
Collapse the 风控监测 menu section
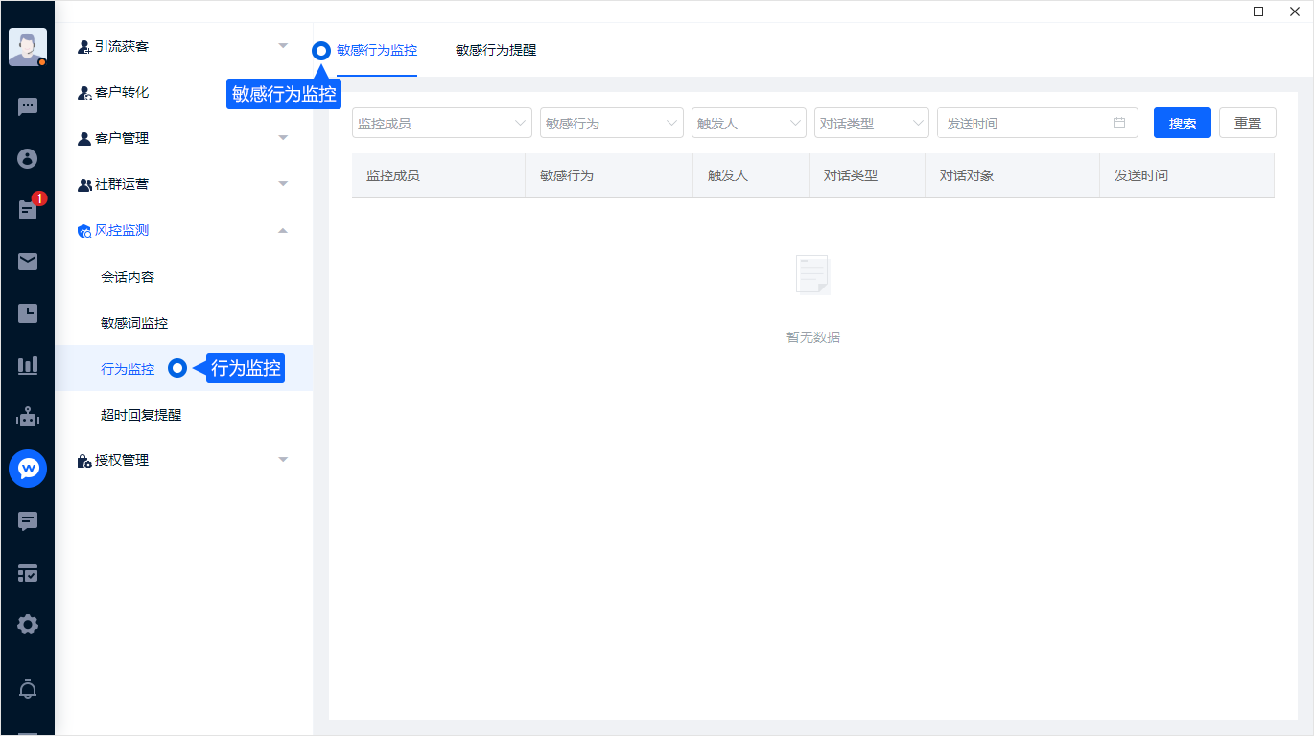point(182,230)
